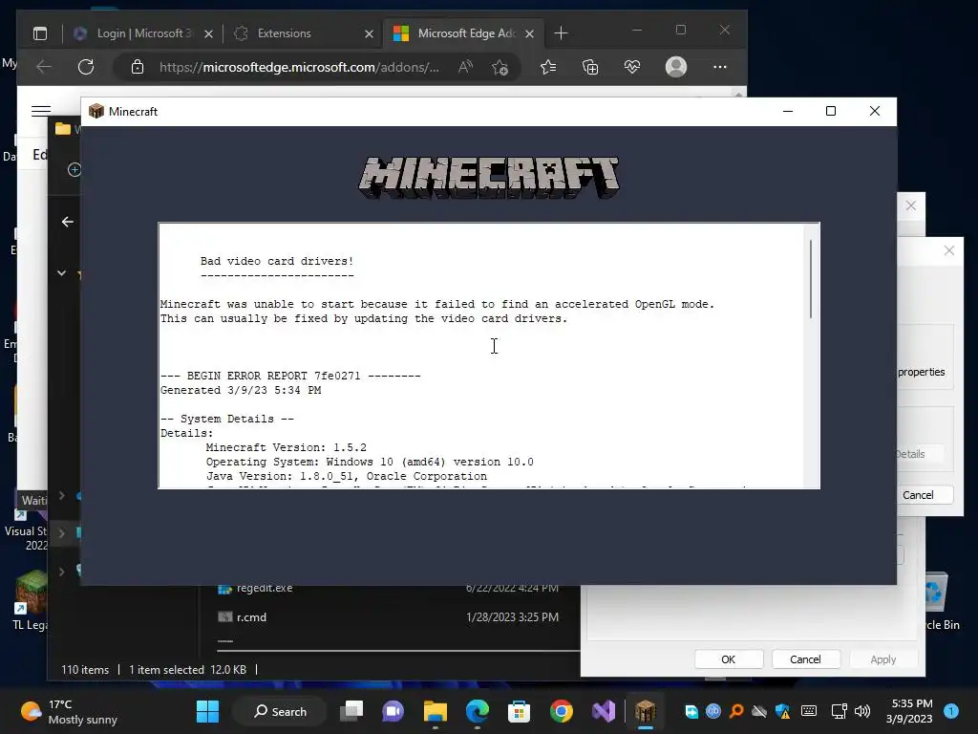This screenshot has width=978, height=734.
Task: Reload the Edge page
Action: (x=86, y=67)
